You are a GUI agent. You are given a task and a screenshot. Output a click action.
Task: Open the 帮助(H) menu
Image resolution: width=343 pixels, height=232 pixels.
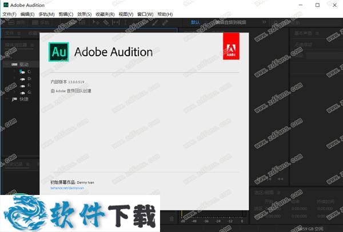coord(165,14)
